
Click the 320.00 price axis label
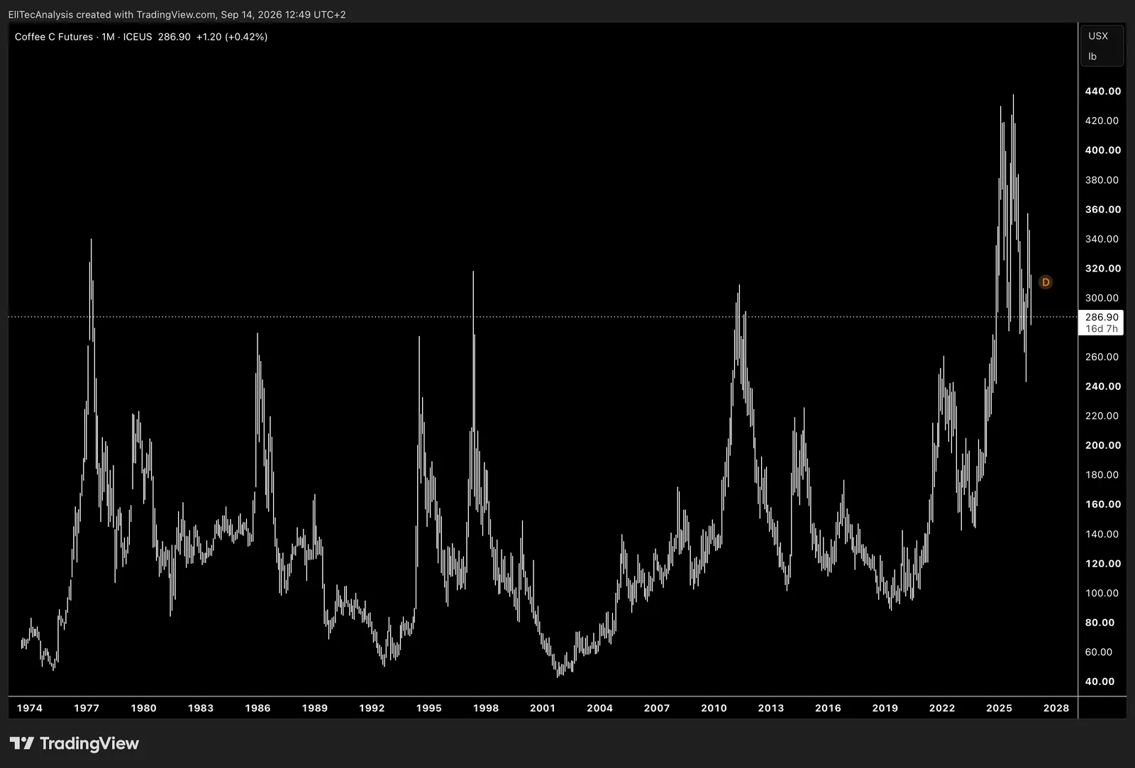tap(1103, 269)
